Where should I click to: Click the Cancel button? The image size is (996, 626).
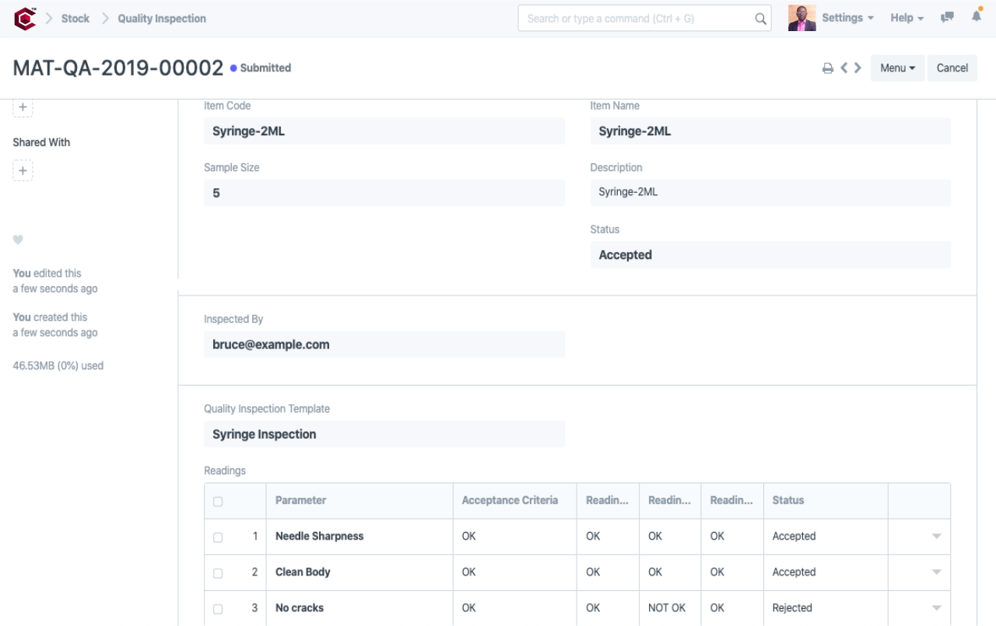click(x=952, y=68)
